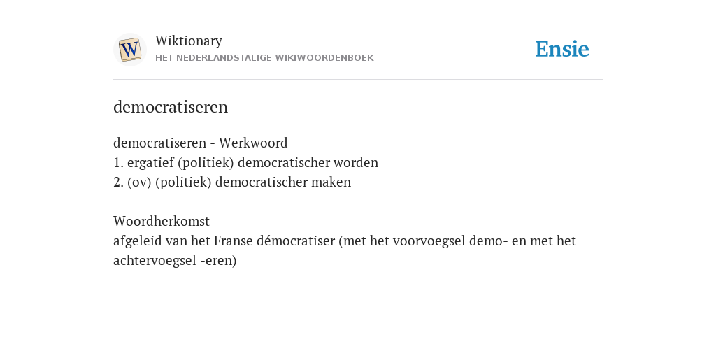The image size is (716, 358).
Task: Click (politiek) label in second definition
Action: [x=184, y=182]
